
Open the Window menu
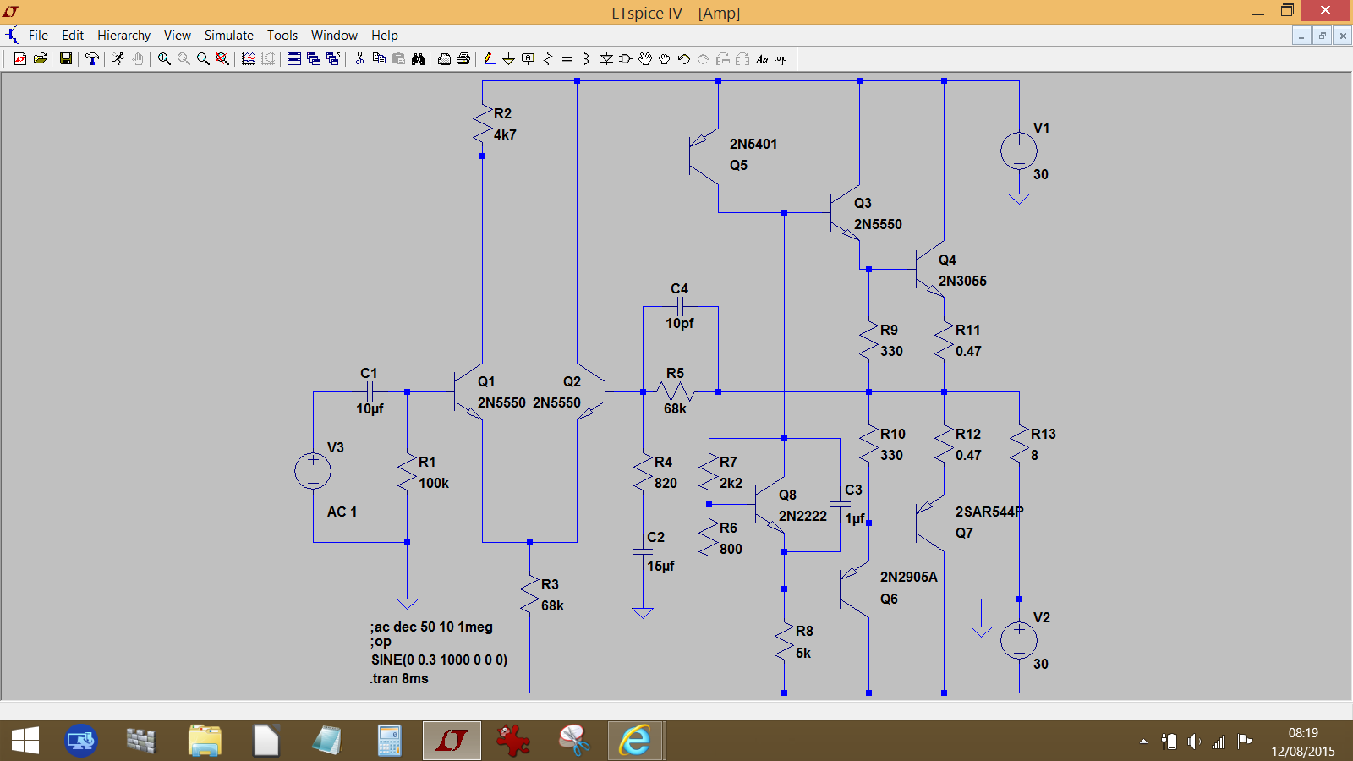tap(334, 36)
